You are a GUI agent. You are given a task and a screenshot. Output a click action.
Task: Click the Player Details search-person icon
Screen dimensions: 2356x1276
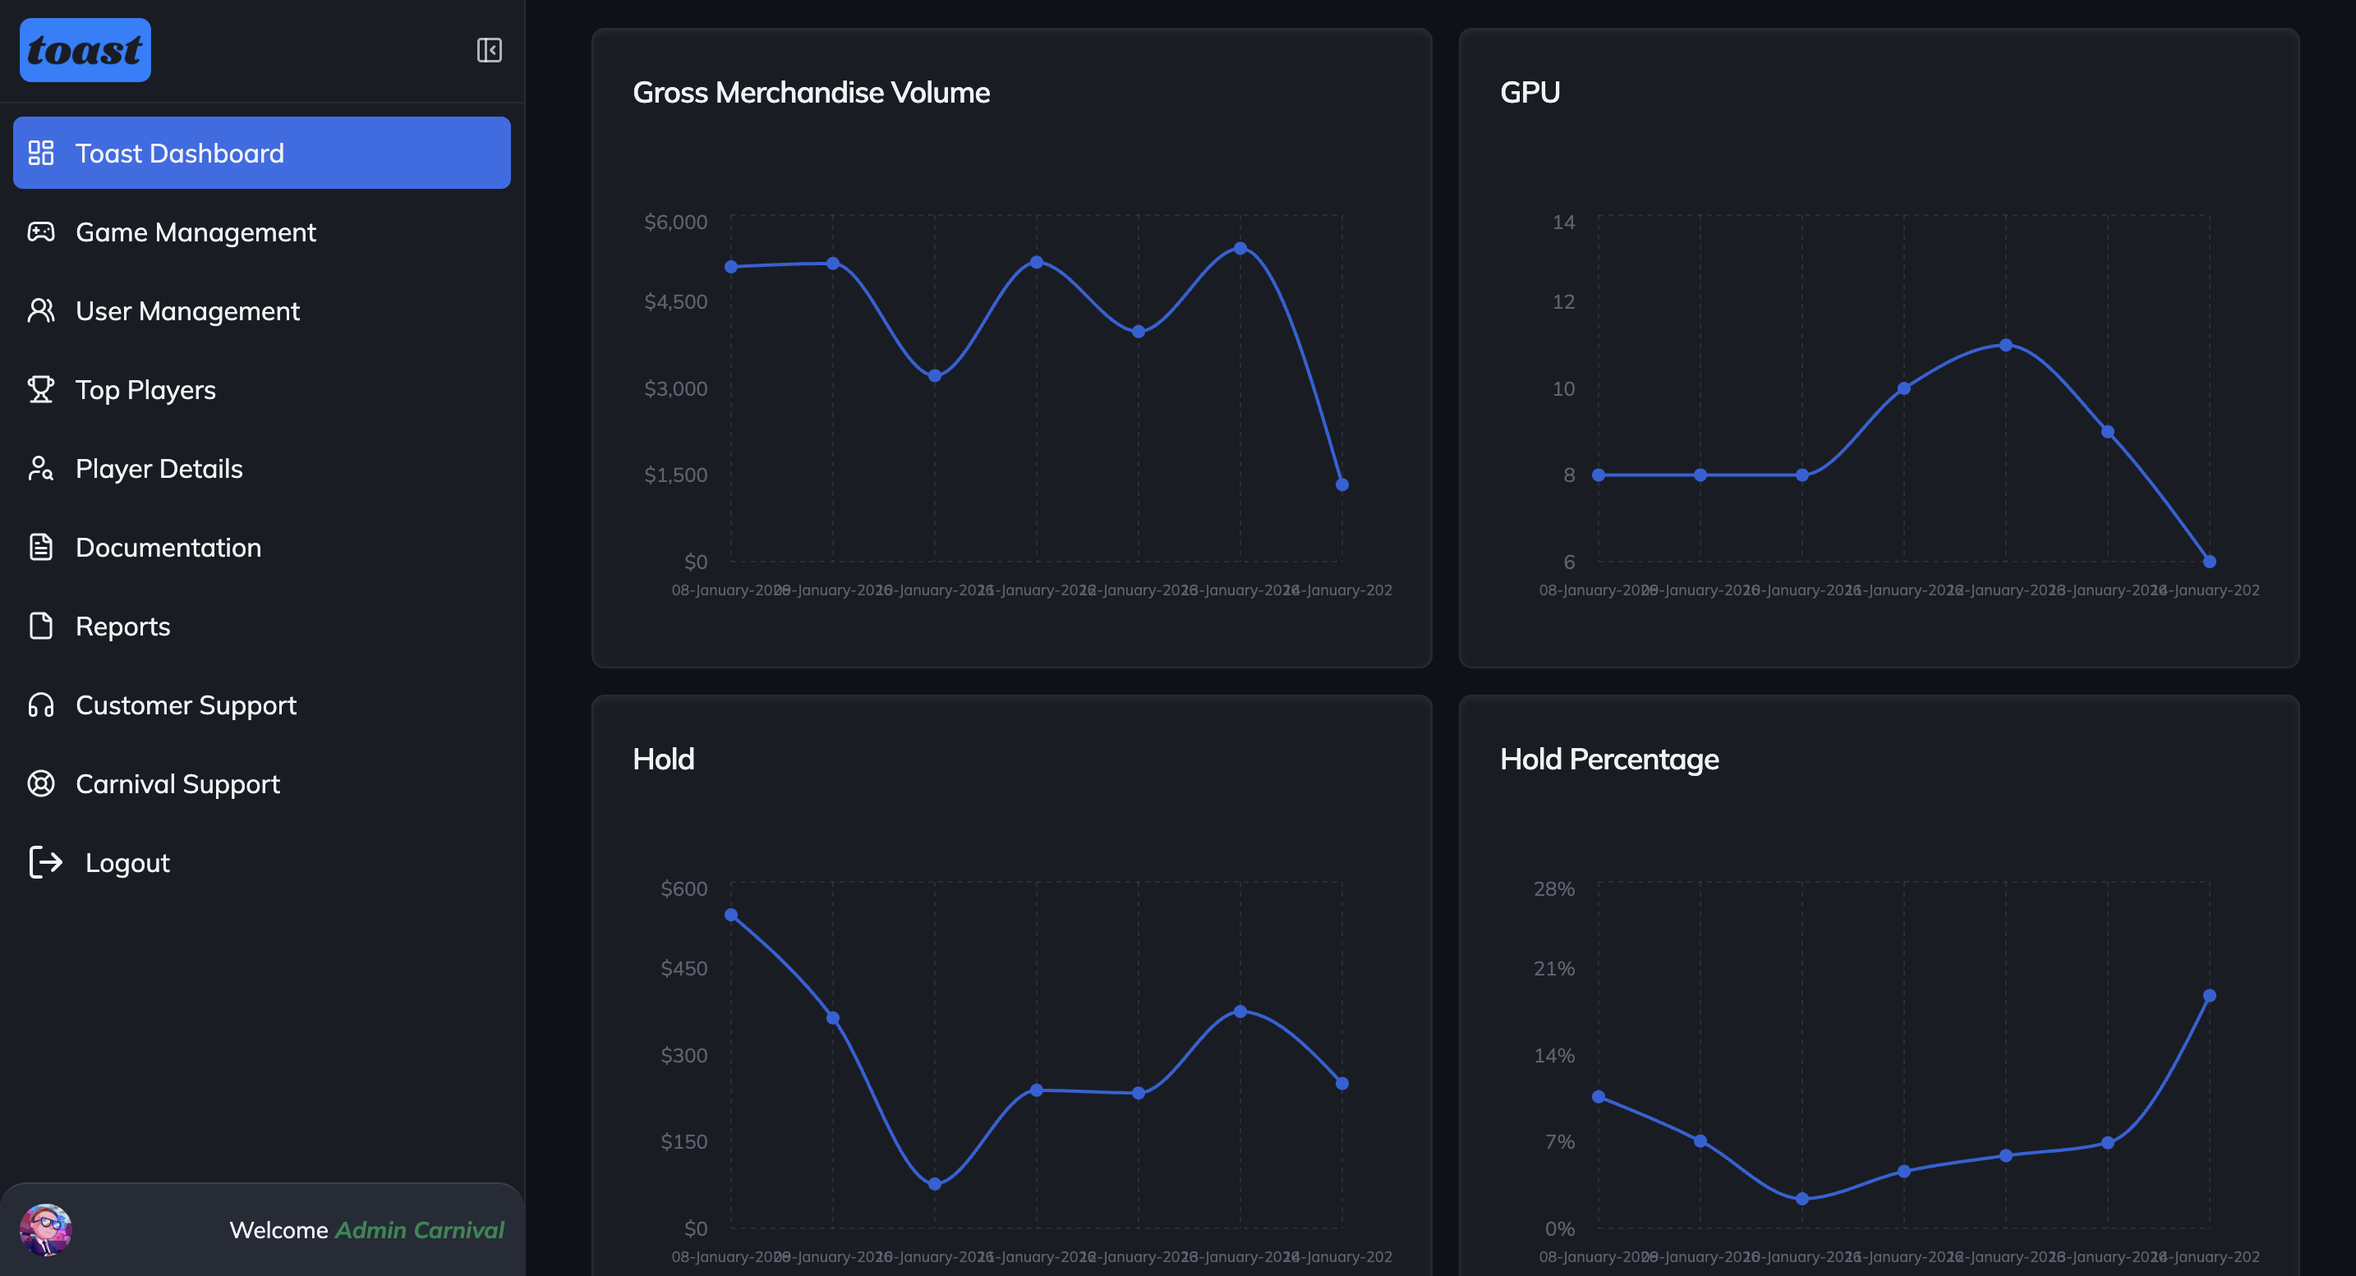click(41, 469)
